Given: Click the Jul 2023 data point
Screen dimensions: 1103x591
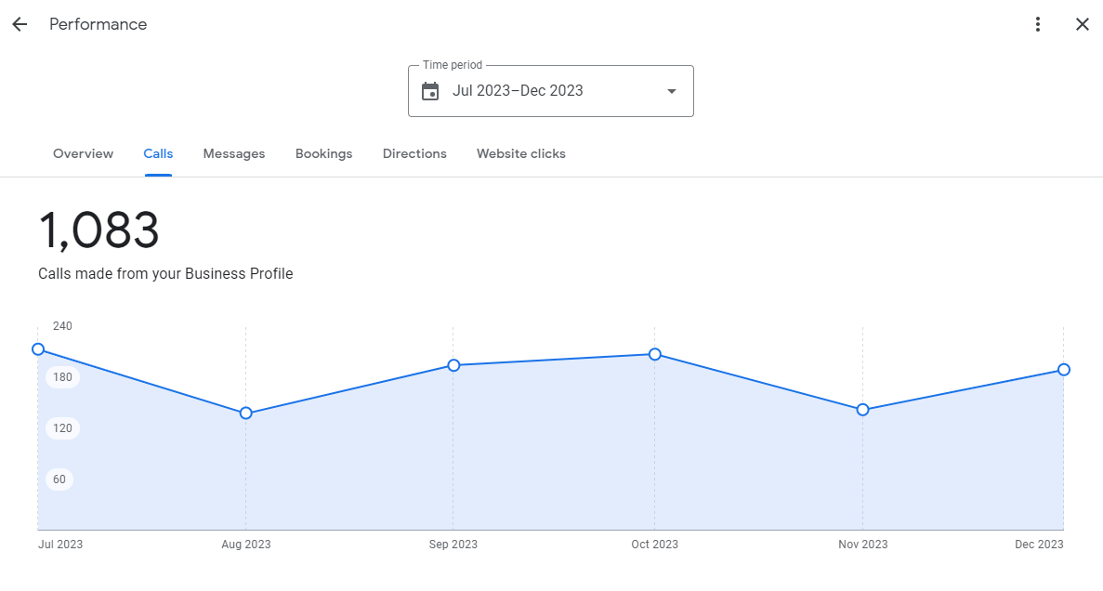Looking at the screenshot, I should click(x=38, y=349).
